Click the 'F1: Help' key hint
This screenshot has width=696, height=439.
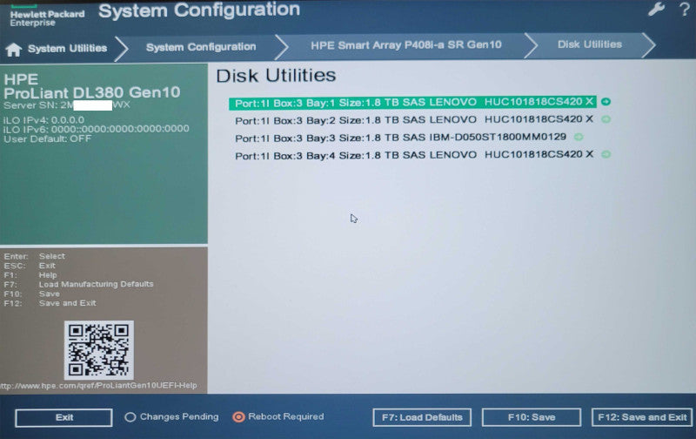(x=30, y=275)
